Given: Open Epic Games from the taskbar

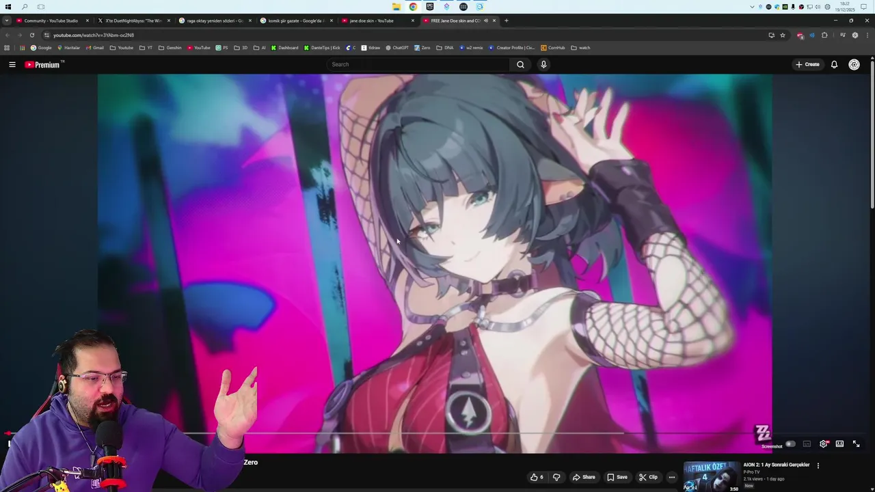Looking at the screenshot, I should coord(430,7).
